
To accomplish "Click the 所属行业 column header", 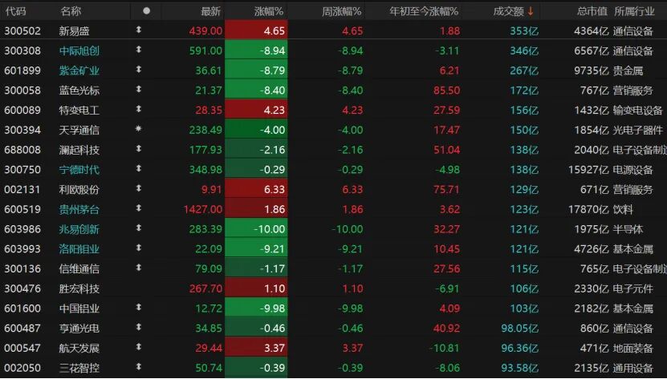I will 635,11.
